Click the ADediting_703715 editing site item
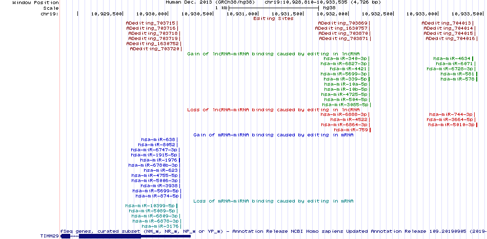Viewport: 487px width, 239px height. pos(151,23)
